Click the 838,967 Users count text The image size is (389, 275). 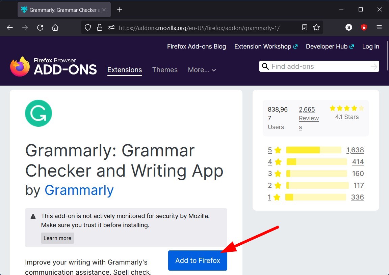coord(278,118)
